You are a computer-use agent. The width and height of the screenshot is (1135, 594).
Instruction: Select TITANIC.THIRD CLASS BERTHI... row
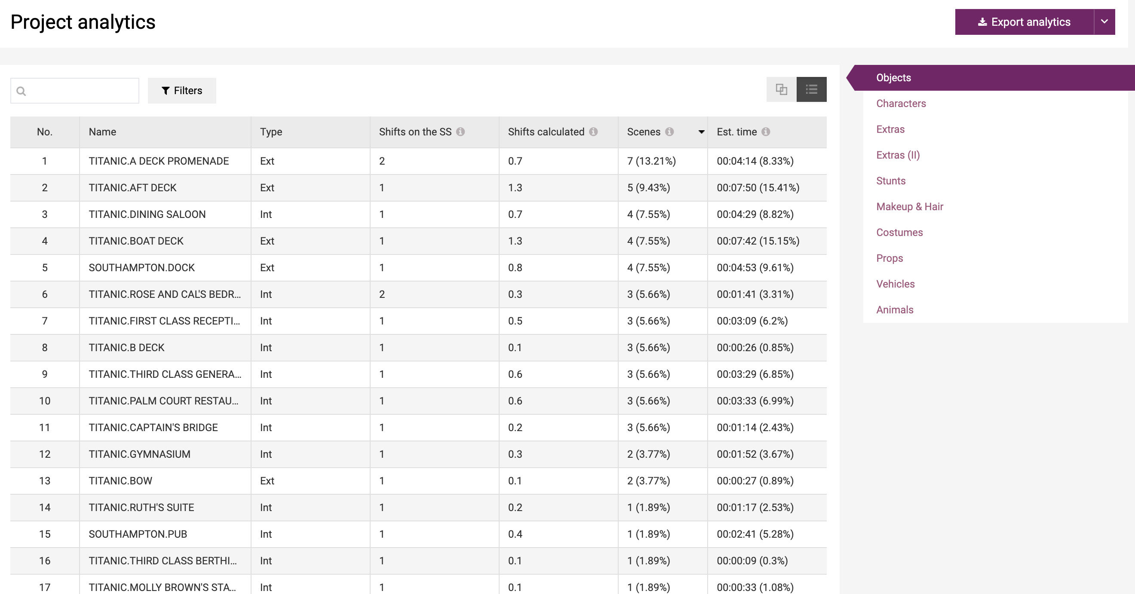(419, 561)
